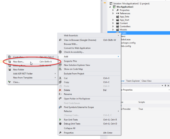170x139 pixels.
Task: Expand the Controllers folder
Action: 113,26
